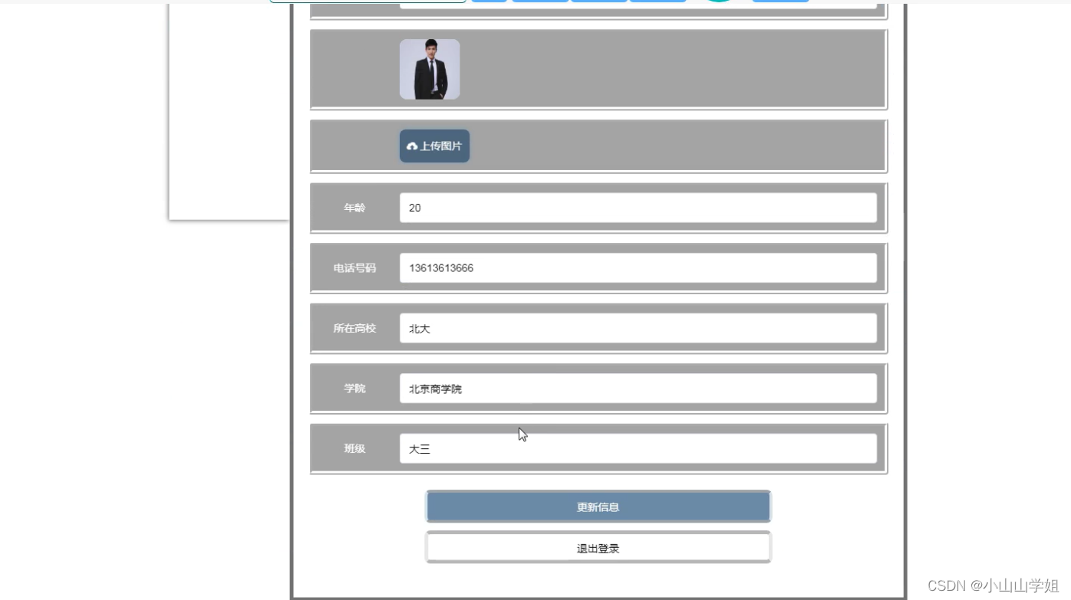Click the 上传图片 upload picture button

click(x=434, y=145)
